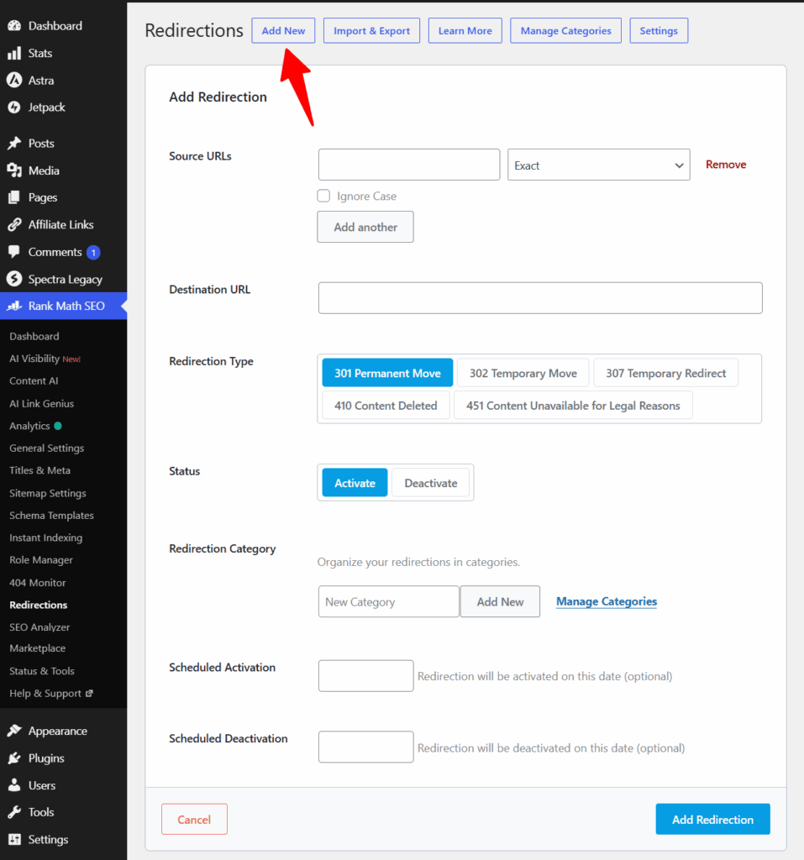Focus the Scheduled Activation date field

pyautogui.click(x=366, y=676)
